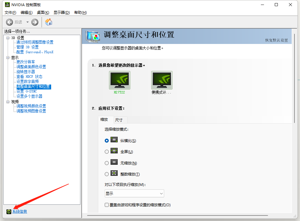300x221 pixels.
Task: Select the 便携式计... display thumbnail
Action: click(162, 80)
